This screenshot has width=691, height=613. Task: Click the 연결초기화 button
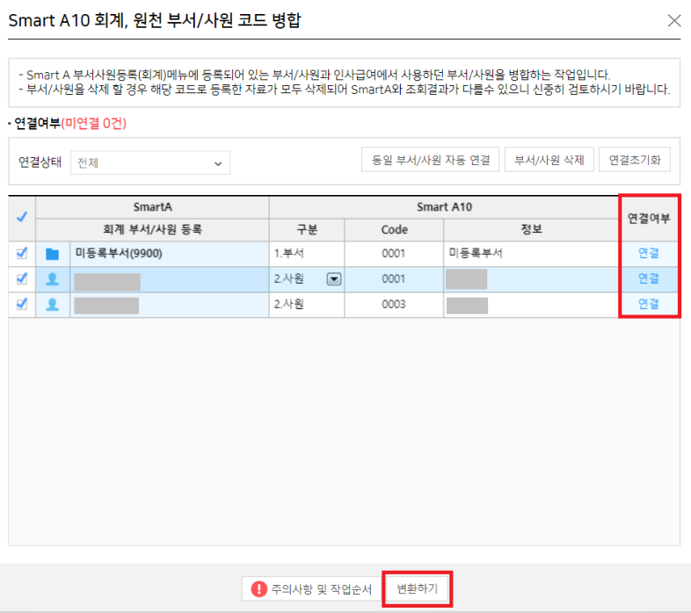coord(635,160)
